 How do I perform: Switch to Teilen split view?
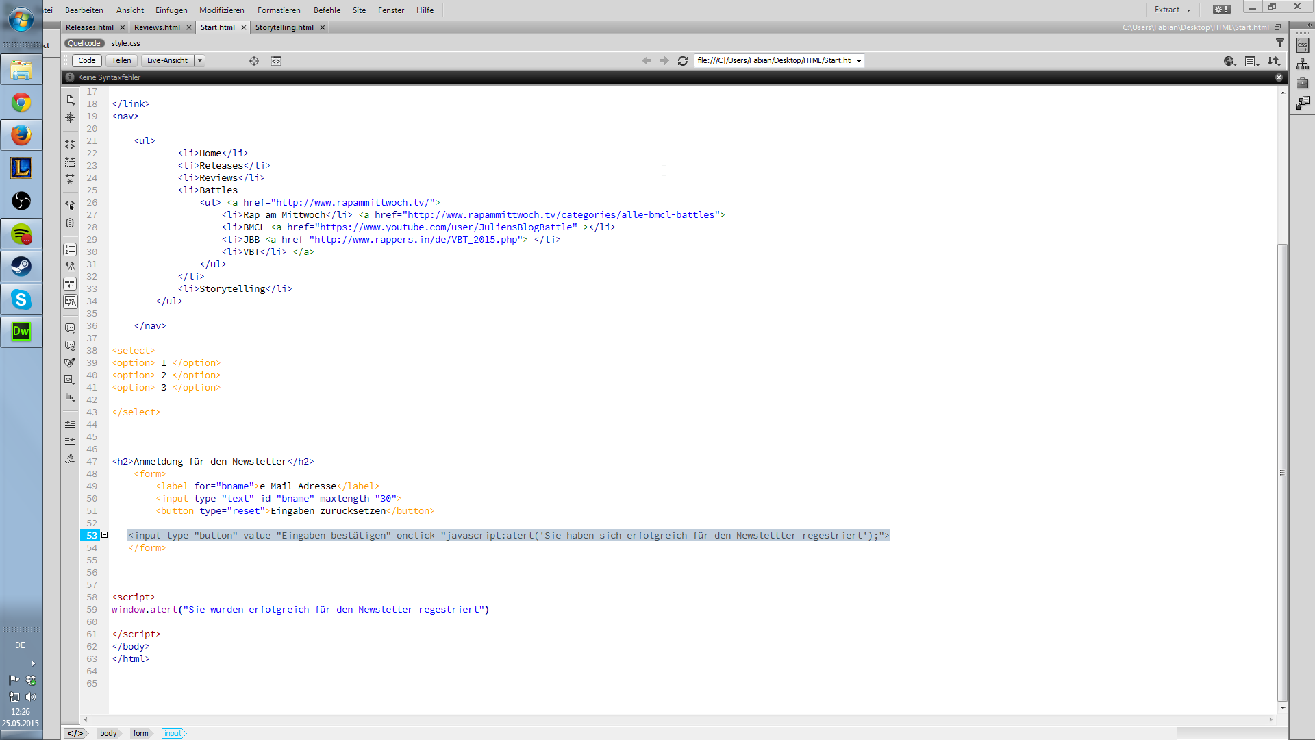[x=121, y=61]
